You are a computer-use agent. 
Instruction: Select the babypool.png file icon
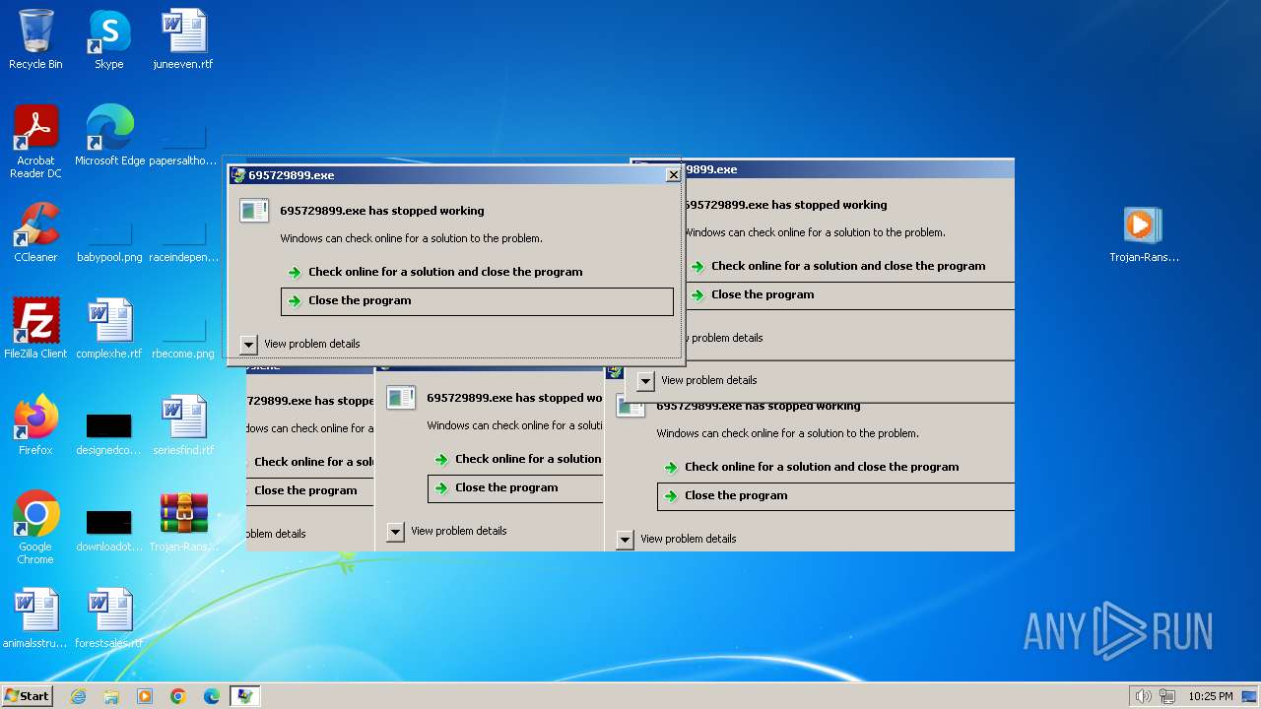[109, 239]
